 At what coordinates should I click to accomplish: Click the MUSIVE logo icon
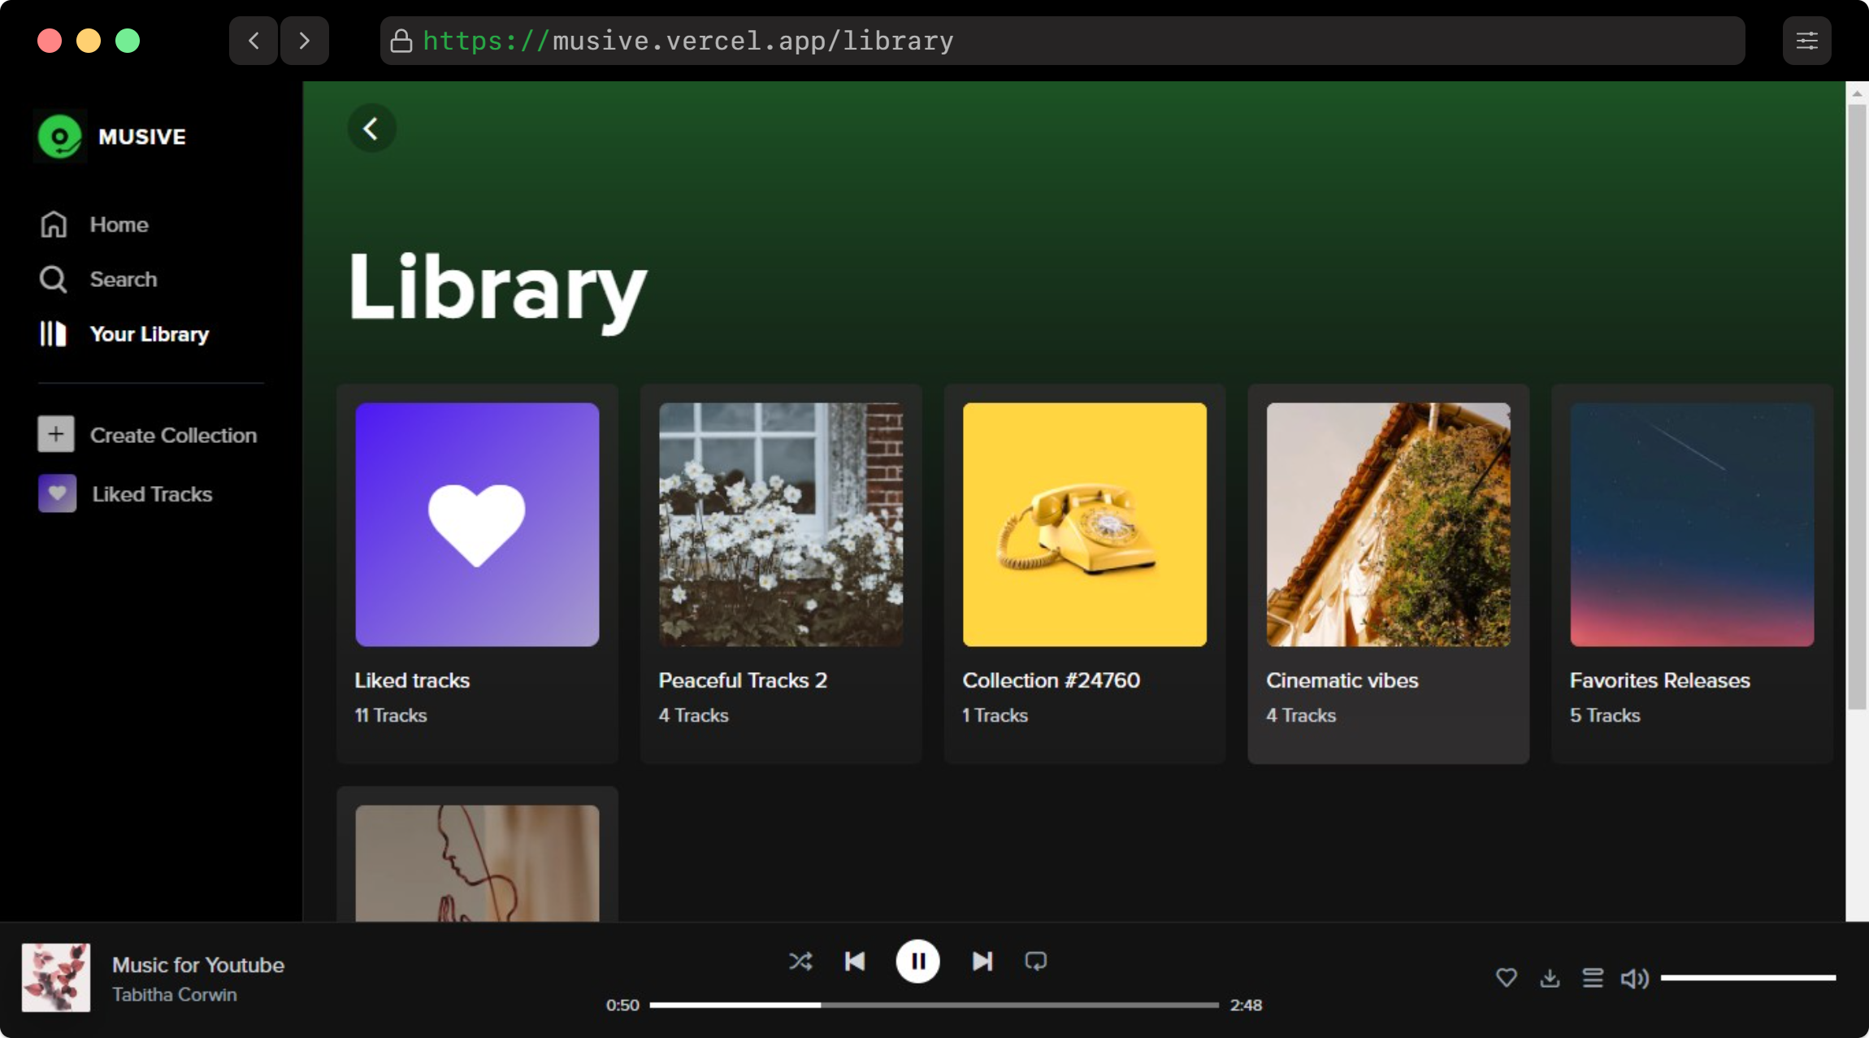(60, 137)
